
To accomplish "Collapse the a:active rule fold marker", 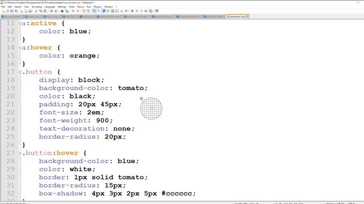I will [x=20, y=23].
